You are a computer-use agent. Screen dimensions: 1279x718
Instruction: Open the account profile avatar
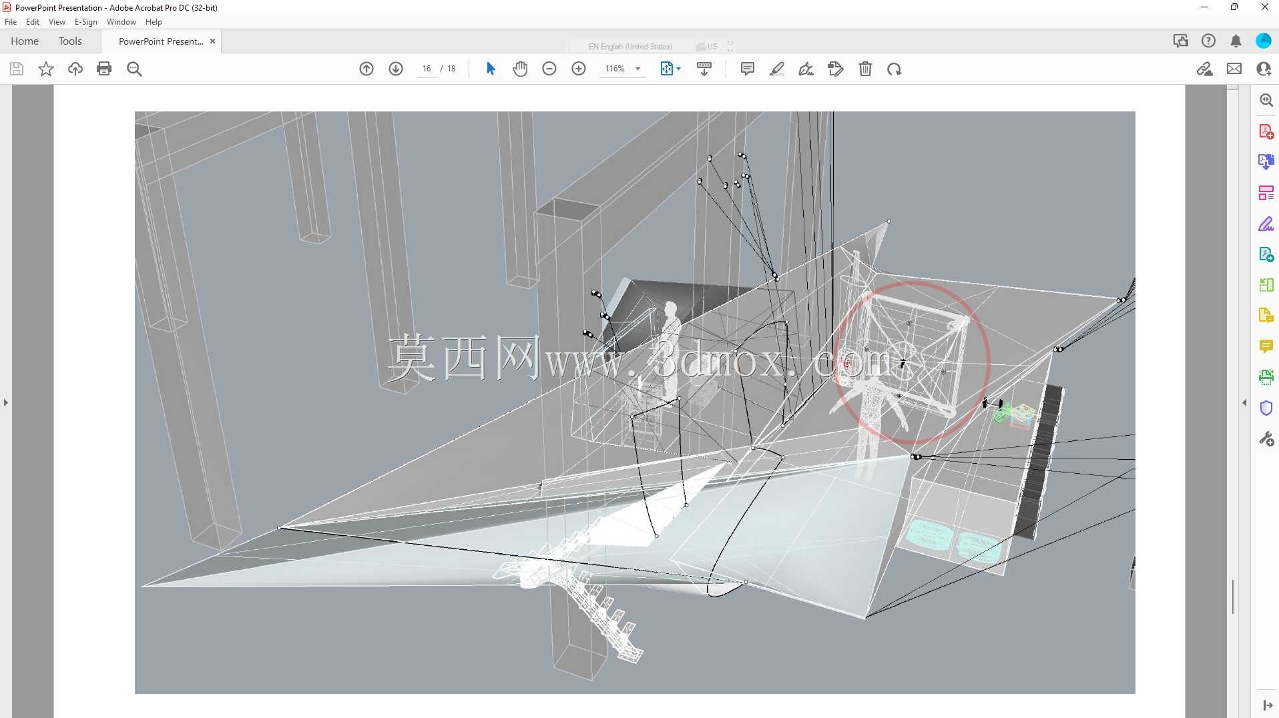(1264, 41)
